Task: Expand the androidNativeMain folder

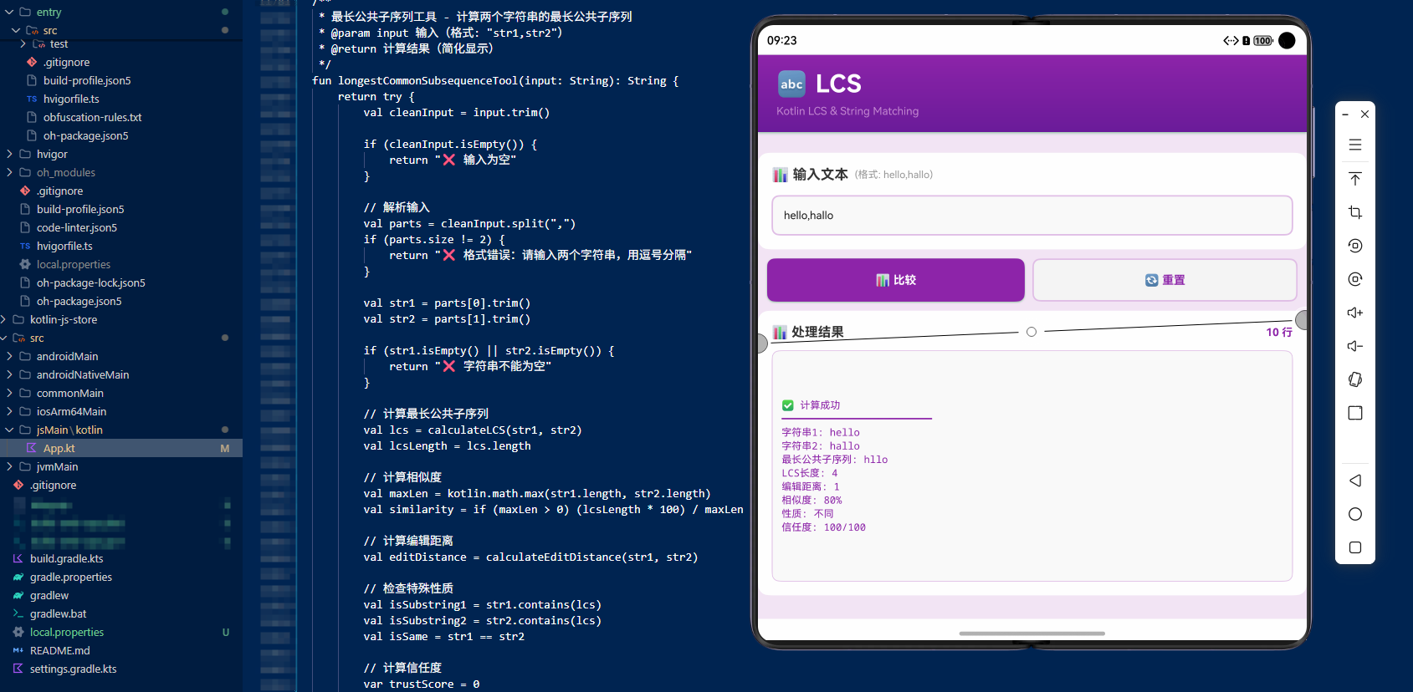Action: click(x=9, y=374)
